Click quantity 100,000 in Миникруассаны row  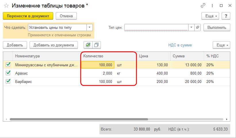[x=98, y=65]
